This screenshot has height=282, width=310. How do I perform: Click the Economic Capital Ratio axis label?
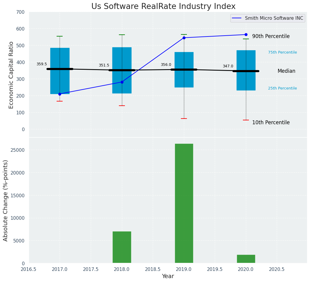pos(11,75)
